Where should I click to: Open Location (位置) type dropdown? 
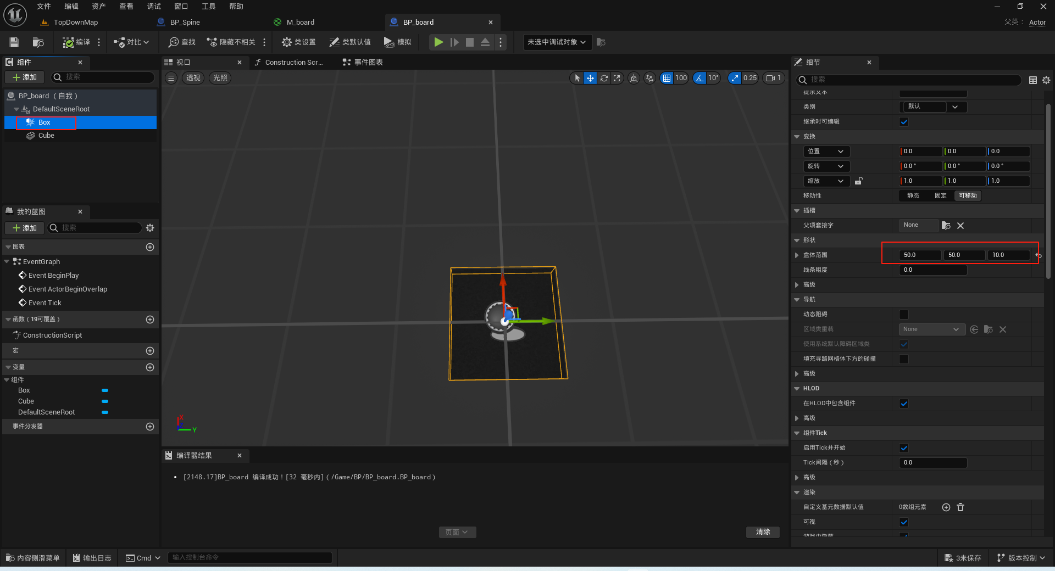point(826,152)
